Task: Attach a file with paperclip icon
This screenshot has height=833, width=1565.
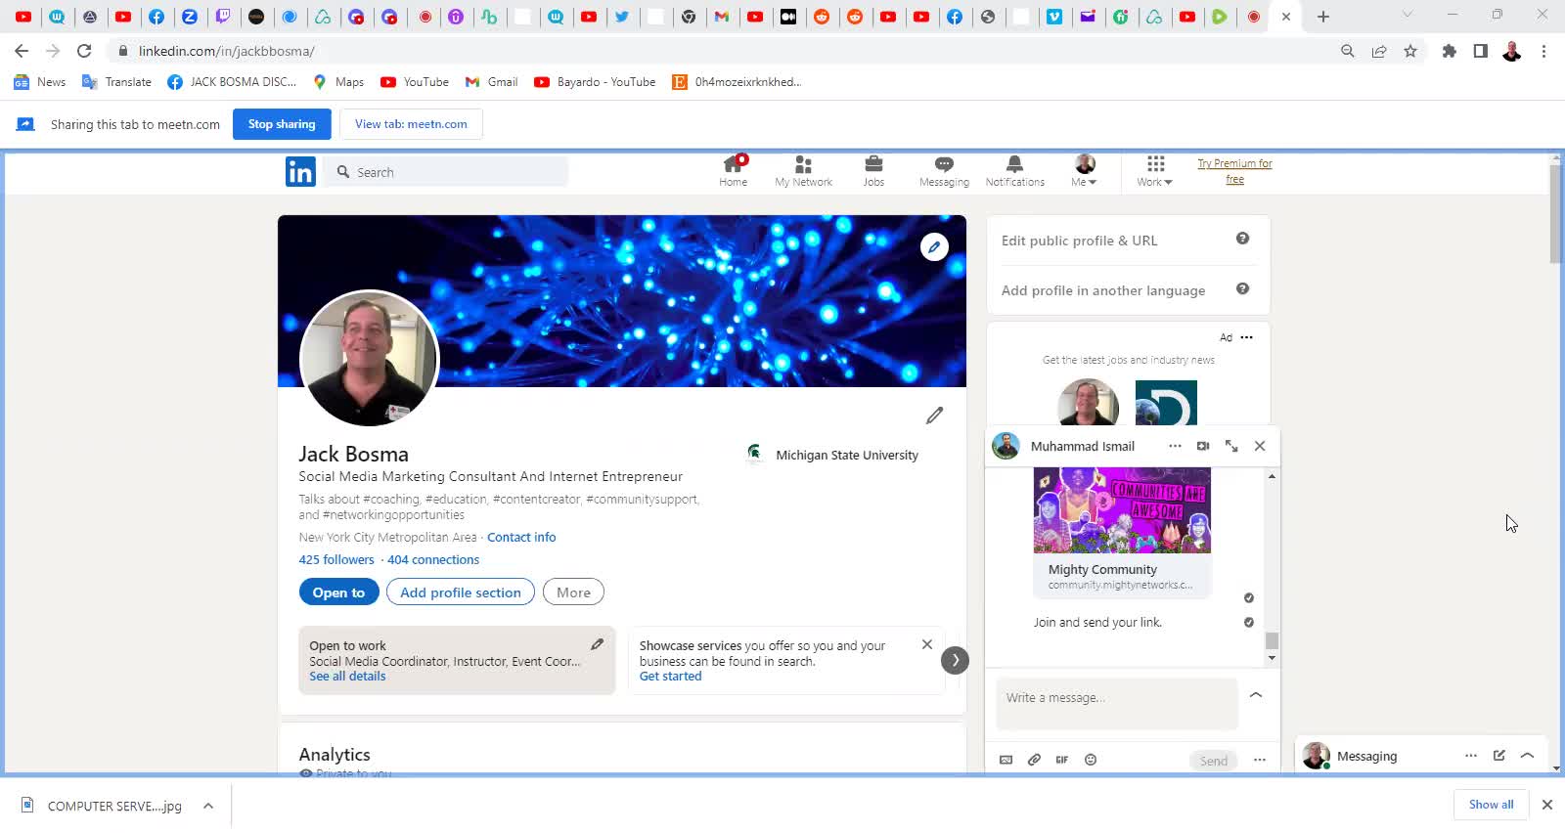Action: pyautogui.click(x=1034, y=760)
